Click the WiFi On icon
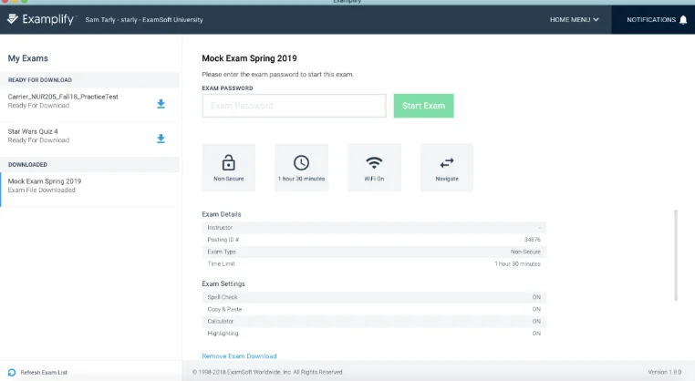The width and height of the screenshot is (695, 381). pyautogui.click(x=374, y=163)
